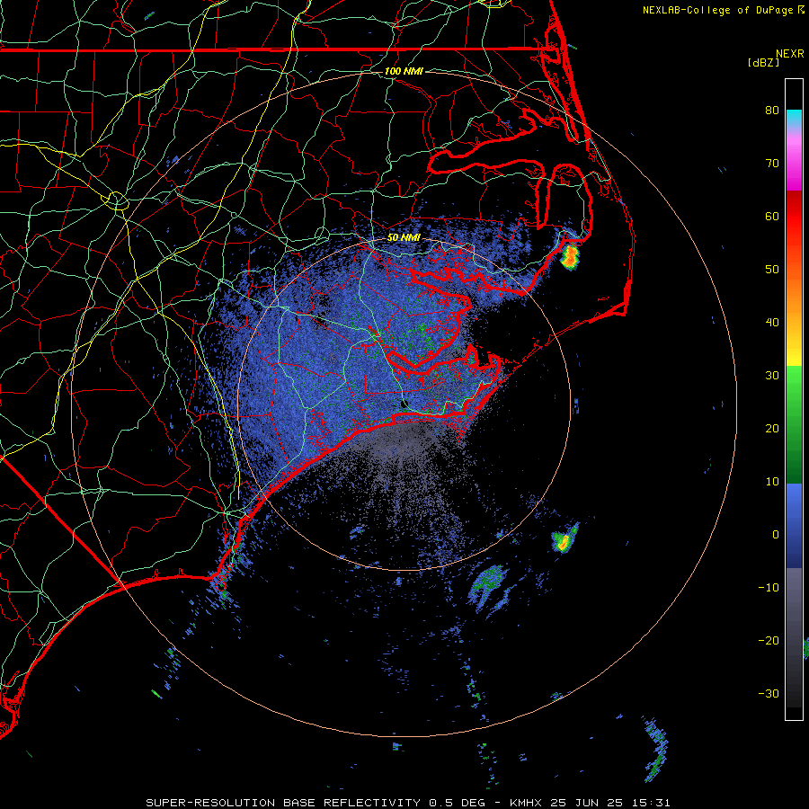Image resolution: width=809 pixels, height=809 pixels.
Task: Select the 10 value on the dBZ scale
Action: point(772,482)
